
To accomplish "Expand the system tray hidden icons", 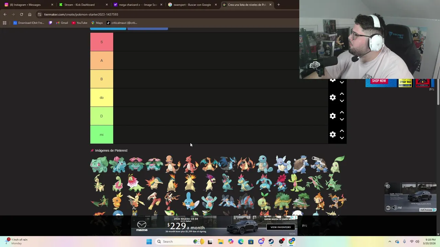I will [389, 242].
